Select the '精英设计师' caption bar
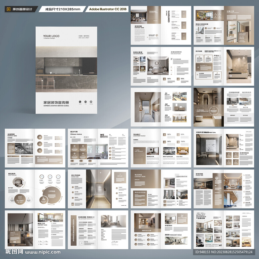 147,230
